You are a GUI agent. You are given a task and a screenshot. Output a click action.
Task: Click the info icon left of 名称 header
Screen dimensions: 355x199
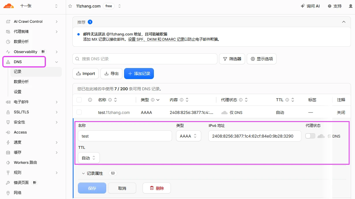pos(90,100)
